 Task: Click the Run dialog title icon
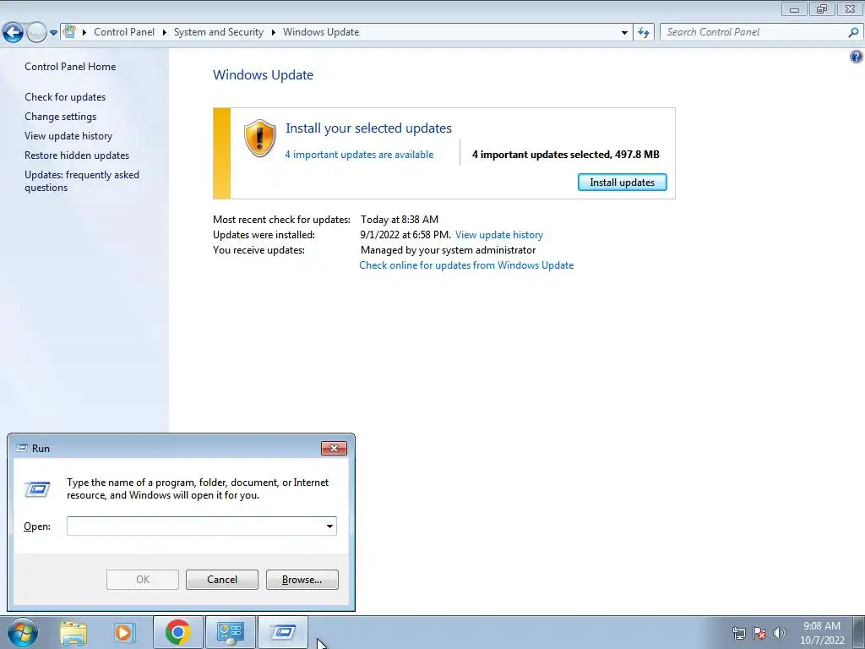[22, 448]
